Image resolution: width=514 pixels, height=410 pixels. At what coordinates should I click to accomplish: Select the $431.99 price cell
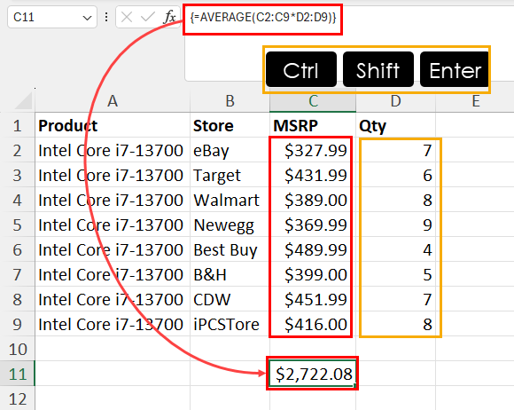[313, 176]
